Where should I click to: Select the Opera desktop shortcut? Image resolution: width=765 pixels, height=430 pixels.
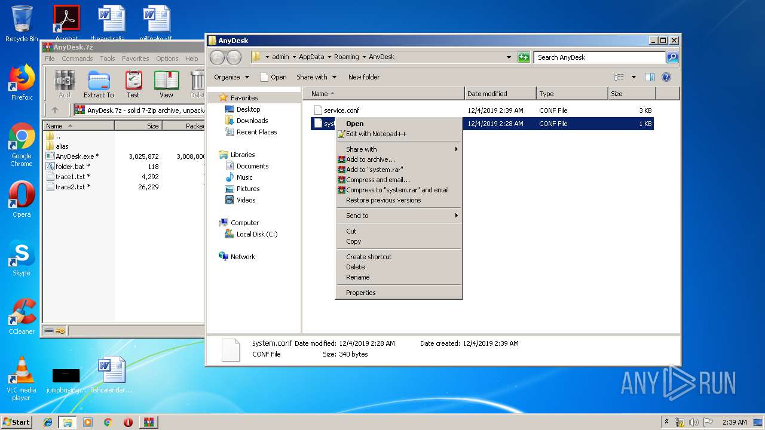22,199
